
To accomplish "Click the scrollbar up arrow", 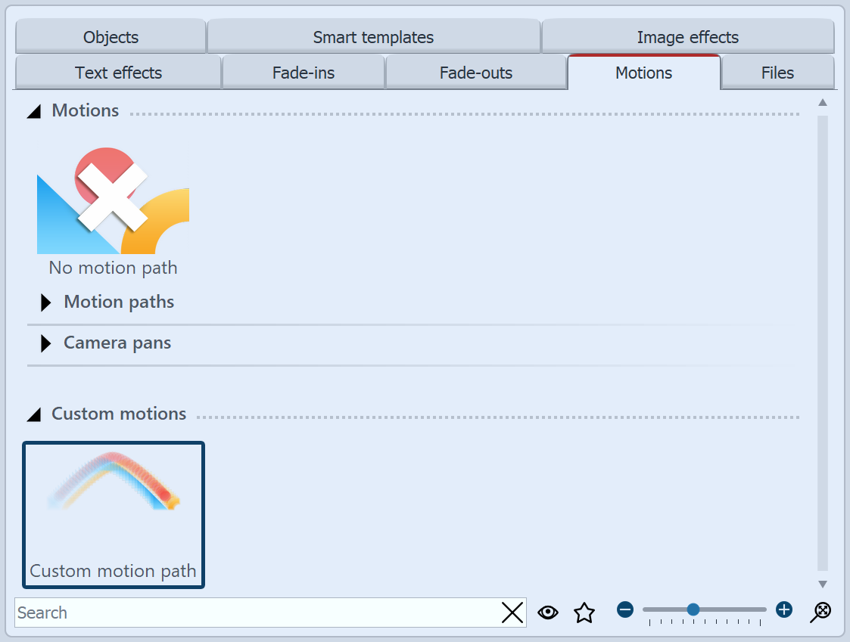I will pos(822,104).
